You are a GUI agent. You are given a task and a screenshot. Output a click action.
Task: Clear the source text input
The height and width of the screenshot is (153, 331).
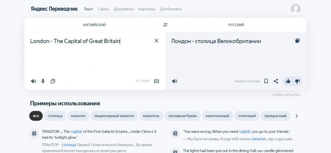point(157,41)
